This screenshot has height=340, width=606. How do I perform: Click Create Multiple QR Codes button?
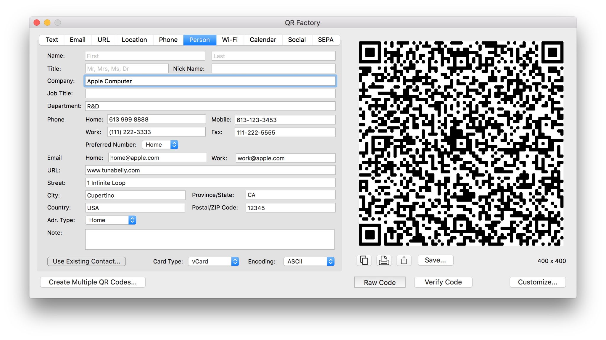(x=93, y=282)
